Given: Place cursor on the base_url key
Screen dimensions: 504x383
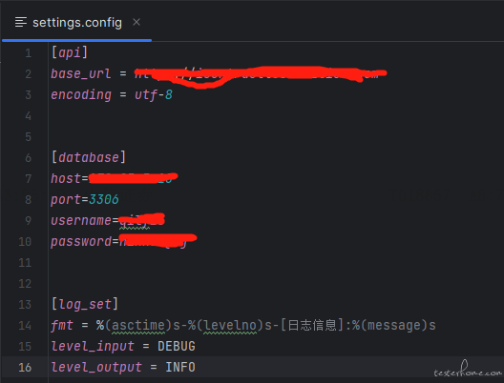Looking at the screenshot, I should [x=81, y=73].
